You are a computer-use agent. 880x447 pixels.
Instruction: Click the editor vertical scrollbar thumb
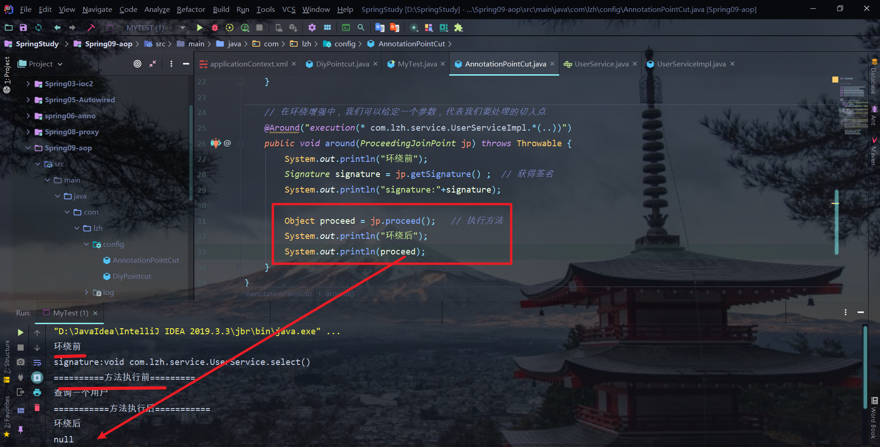[x=836, y=222]
